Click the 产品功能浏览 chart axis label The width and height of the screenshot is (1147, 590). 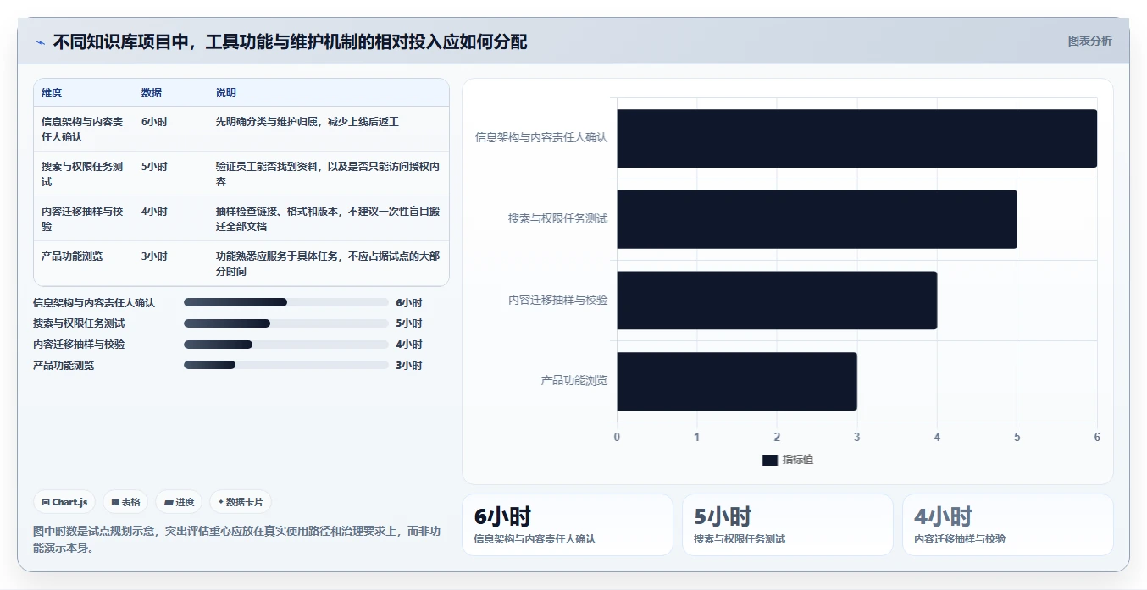click(574, 381)
